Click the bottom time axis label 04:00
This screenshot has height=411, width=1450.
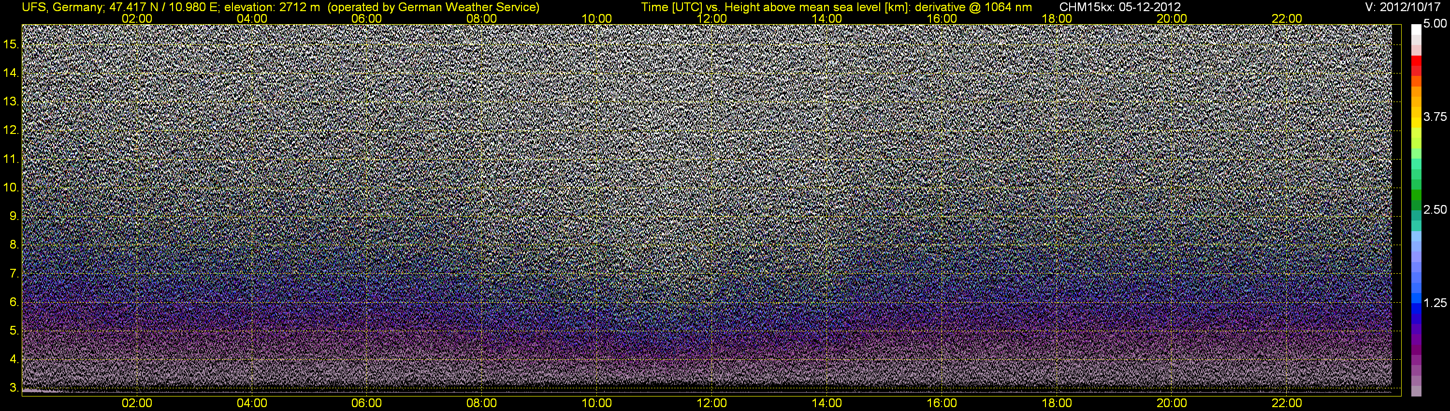click(252, 403)
